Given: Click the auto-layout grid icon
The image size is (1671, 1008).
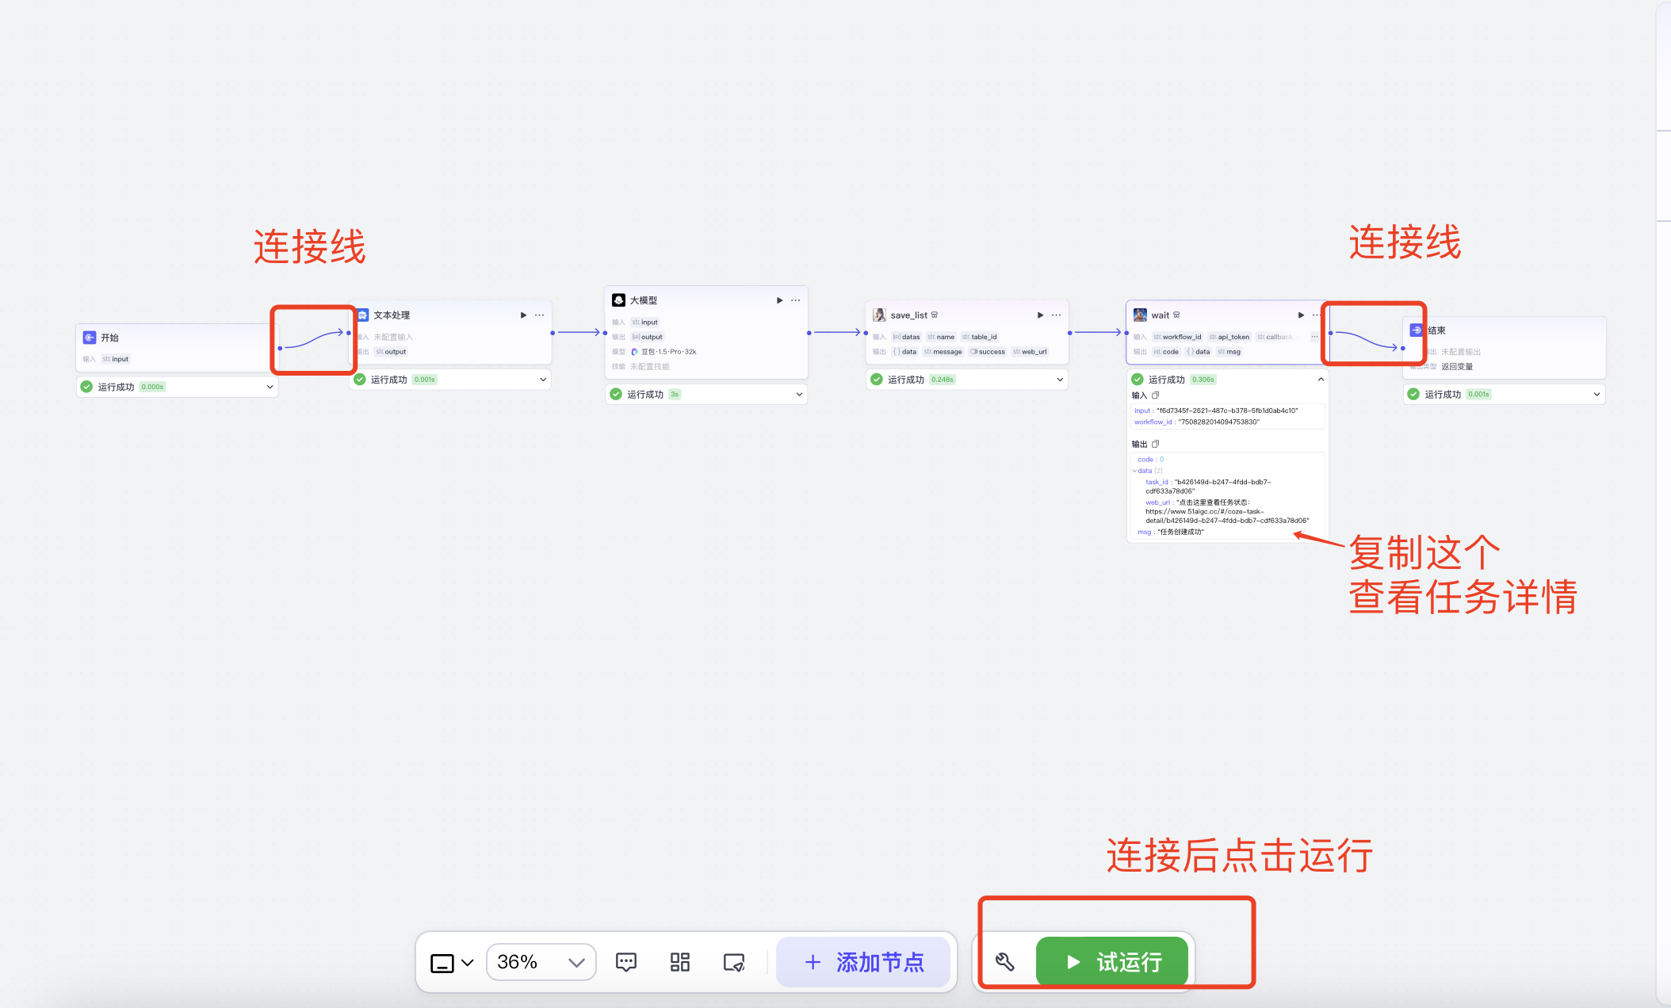Looking at the screenshot, I should 680,962.
